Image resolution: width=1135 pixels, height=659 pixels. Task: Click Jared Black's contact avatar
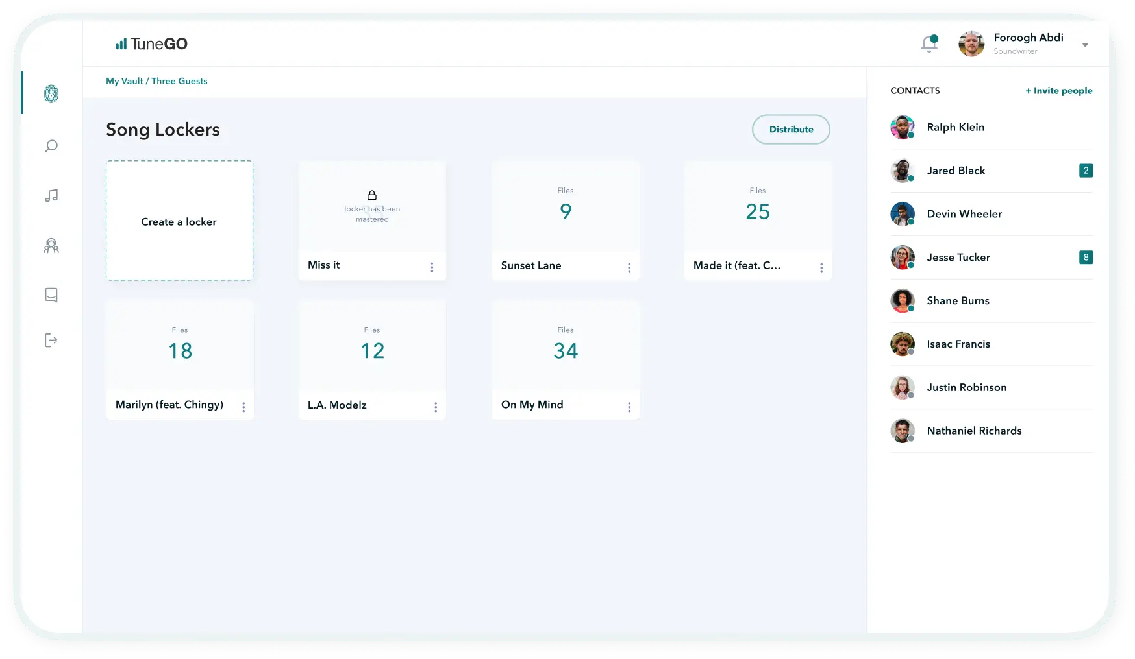903,171
